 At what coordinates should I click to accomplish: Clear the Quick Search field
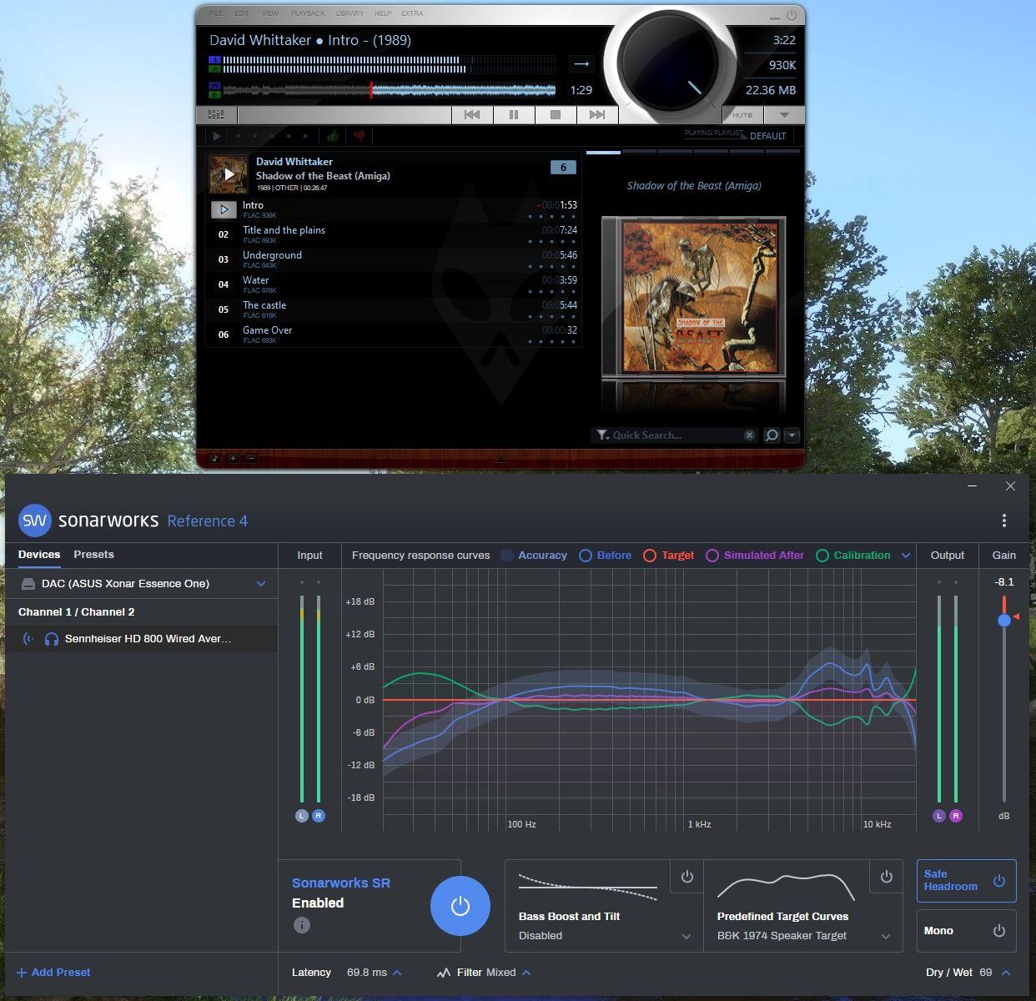749,435
